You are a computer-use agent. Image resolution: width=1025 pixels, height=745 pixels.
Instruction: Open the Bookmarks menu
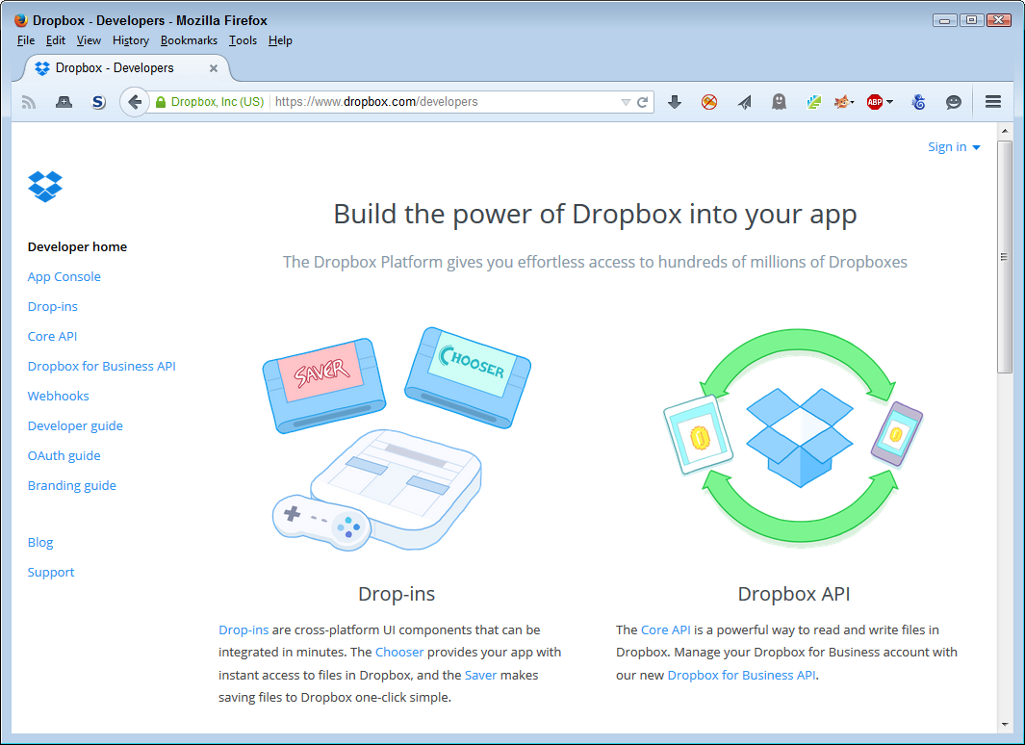click(189, 40)
